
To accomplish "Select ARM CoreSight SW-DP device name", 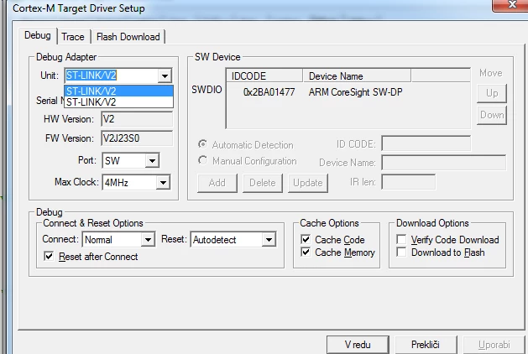I will point(356,92).
